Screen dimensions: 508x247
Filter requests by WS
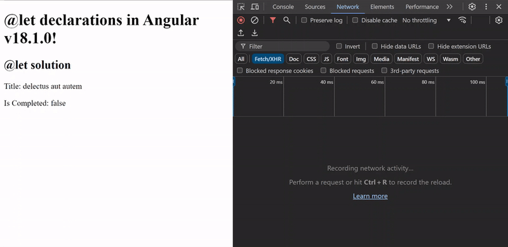tap(431, 59)
